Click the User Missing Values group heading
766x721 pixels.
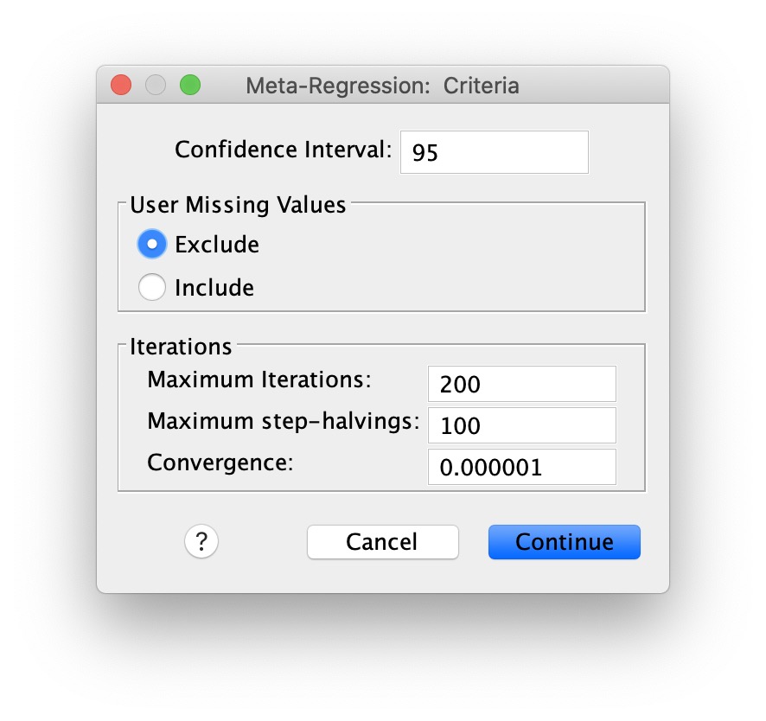pyautogui.click(x=238, y=205)
